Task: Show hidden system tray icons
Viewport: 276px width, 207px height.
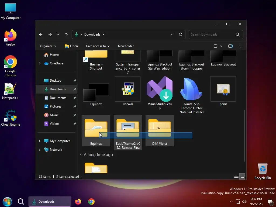Action: (x=231, y=202)
